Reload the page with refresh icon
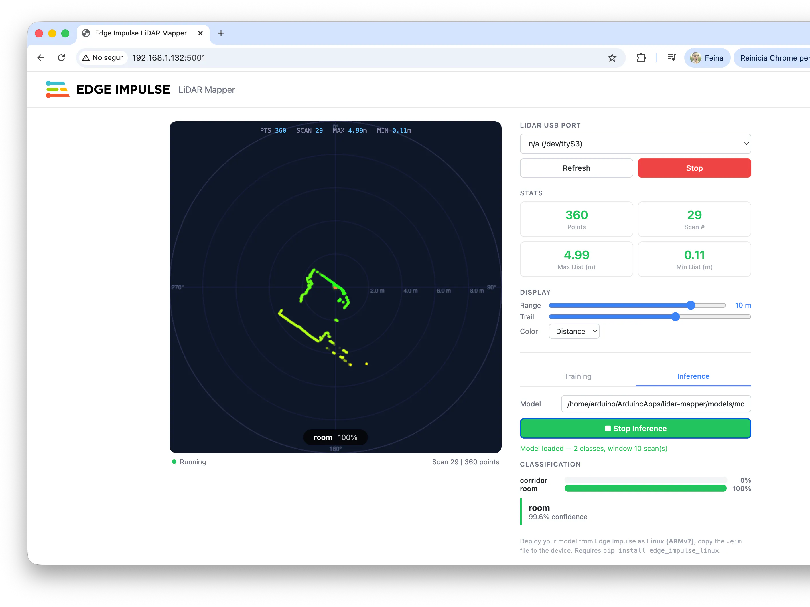The width and height of the screenshot is (810, 607). pos(62,58)
